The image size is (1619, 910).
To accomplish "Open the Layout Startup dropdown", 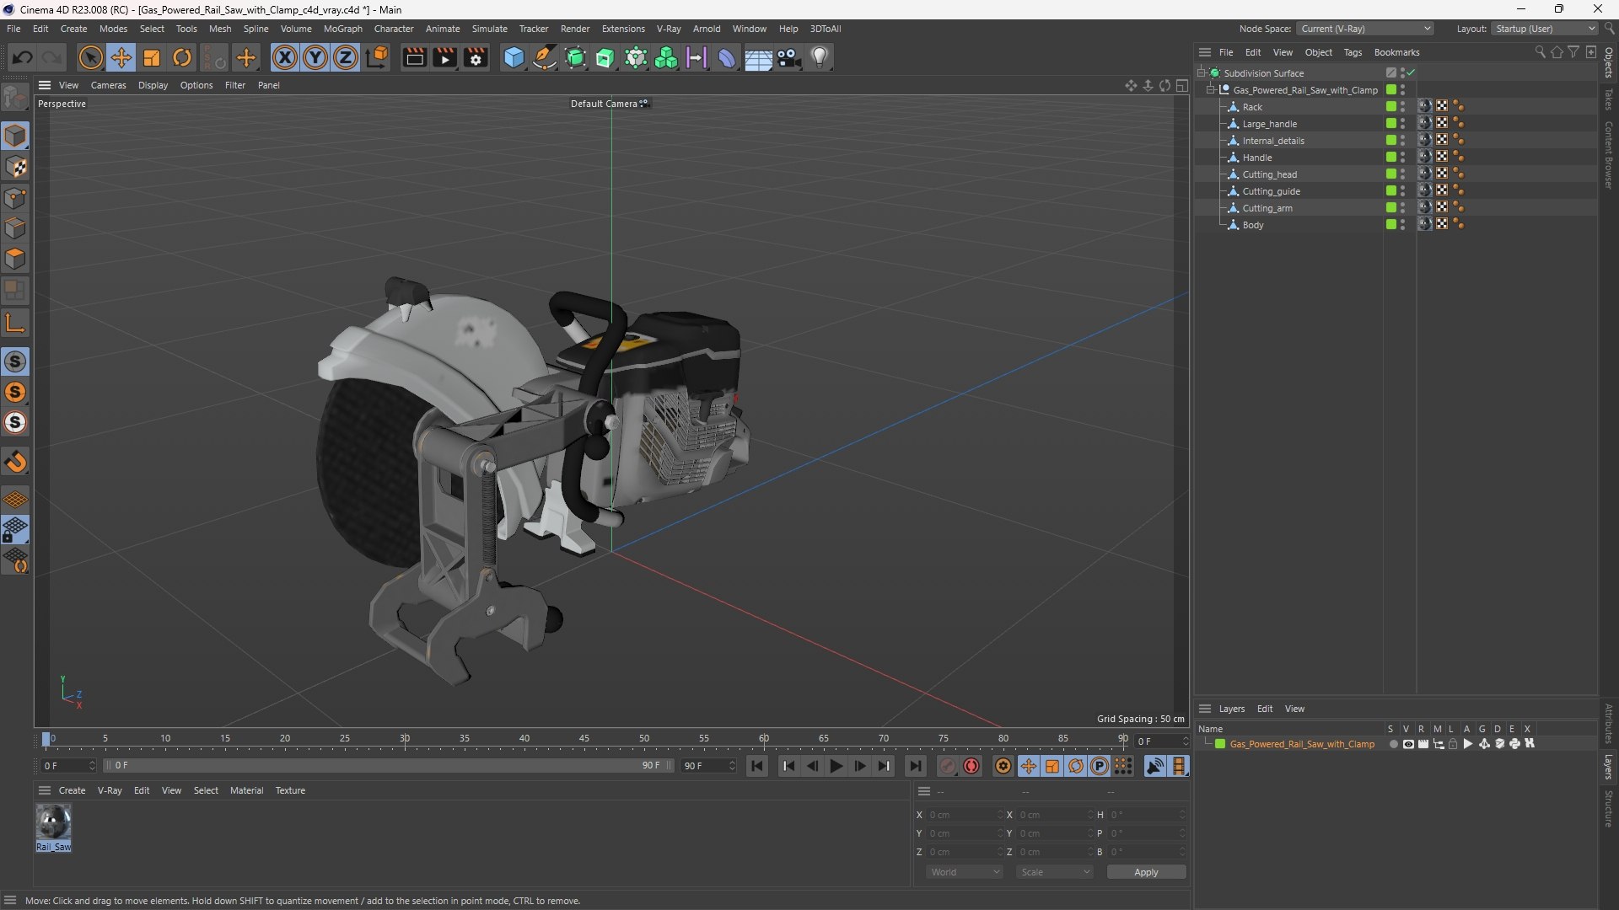I will (x=1545, y=29).
